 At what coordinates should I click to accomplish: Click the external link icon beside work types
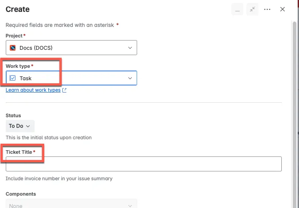pyautogui.click(x=65, y=90)
